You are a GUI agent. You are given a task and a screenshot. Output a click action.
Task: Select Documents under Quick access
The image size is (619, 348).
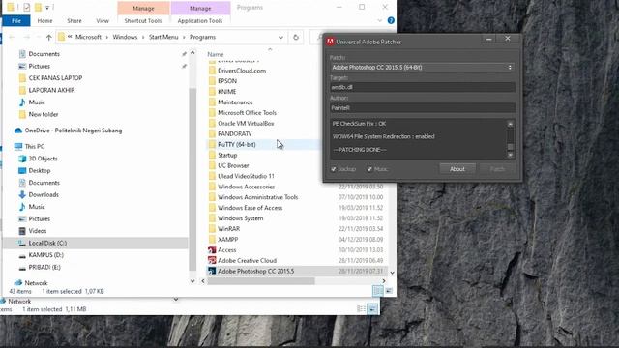tap(44, 54)
